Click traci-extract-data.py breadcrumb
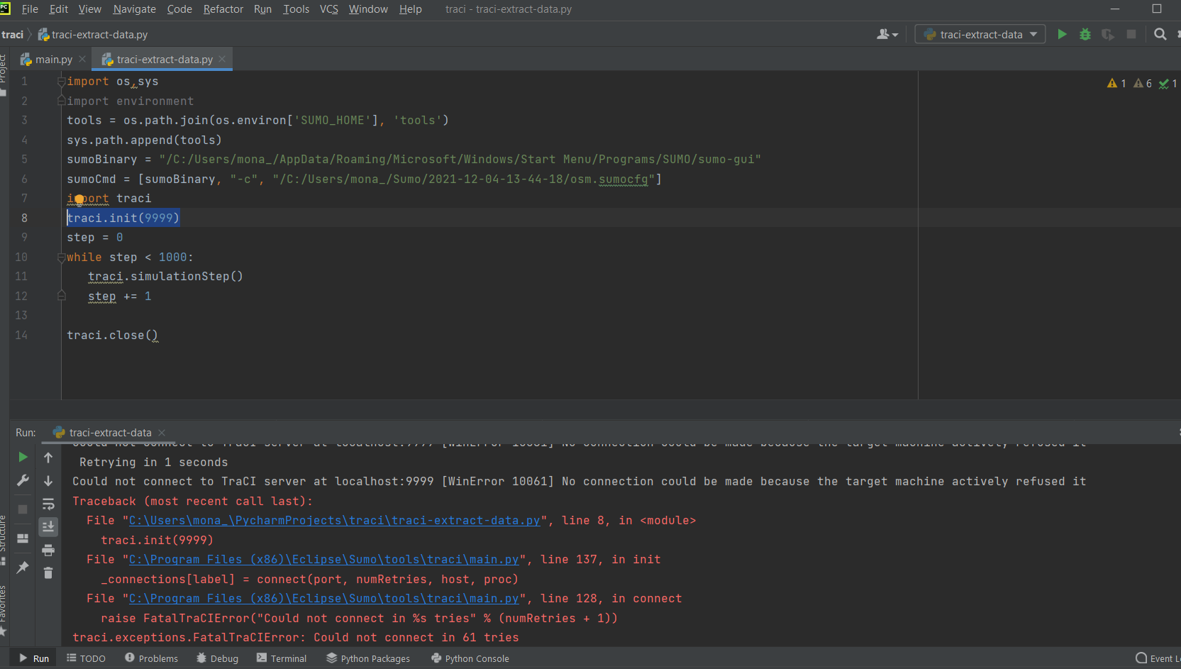 93,34
